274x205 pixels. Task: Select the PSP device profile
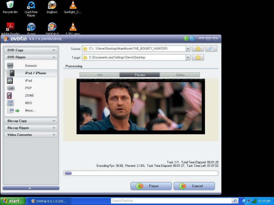click(x=28, y=88)
